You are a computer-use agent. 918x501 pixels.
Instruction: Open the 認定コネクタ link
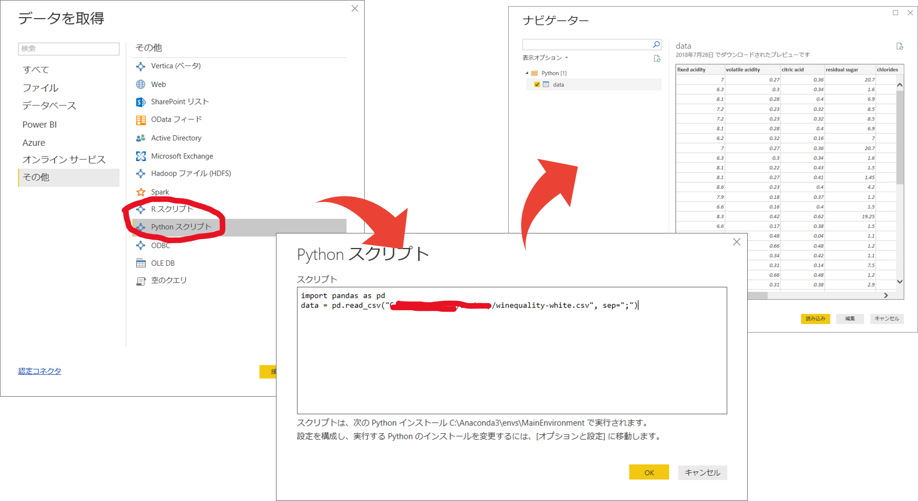[39, 371]
